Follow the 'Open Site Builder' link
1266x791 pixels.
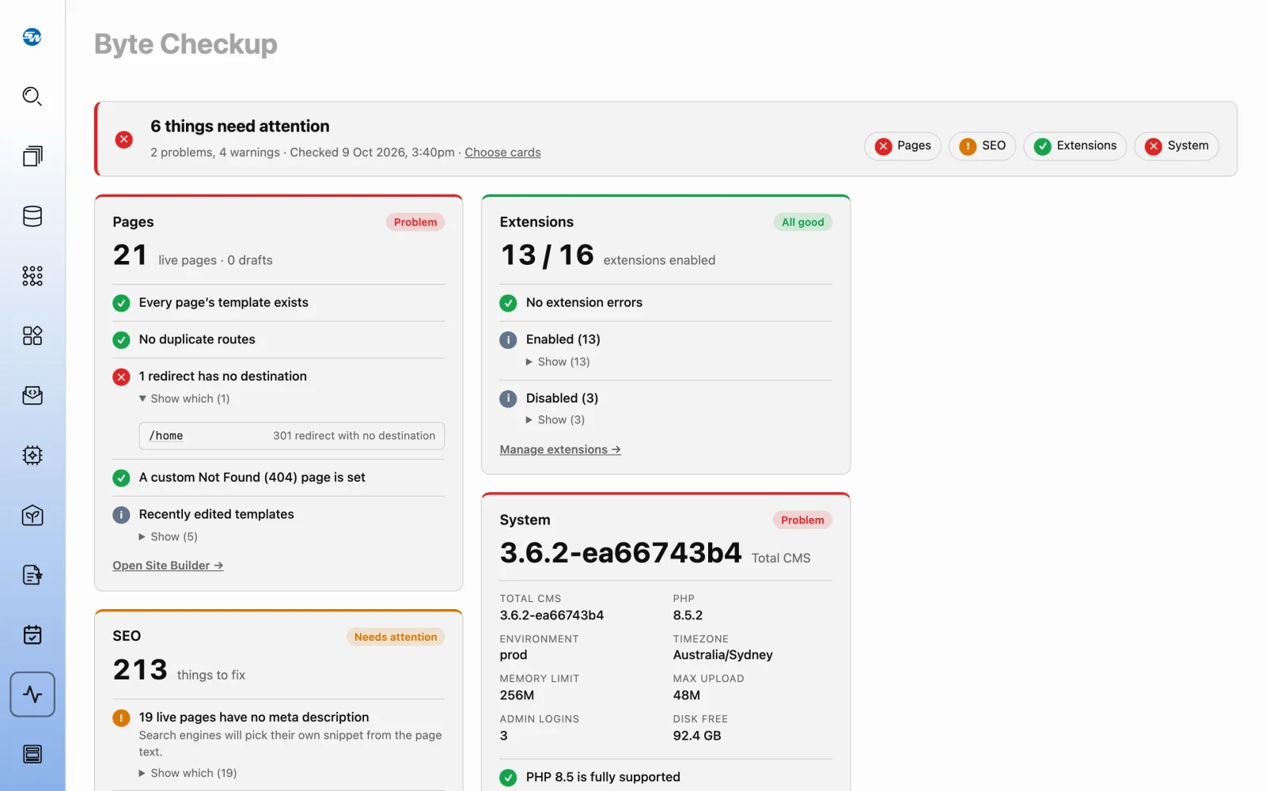(x=168, y=566)
